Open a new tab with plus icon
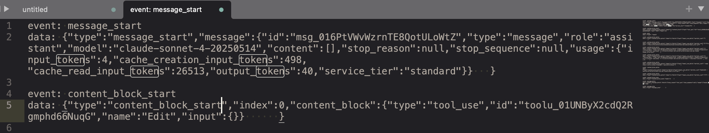 (x=689, y=9)
